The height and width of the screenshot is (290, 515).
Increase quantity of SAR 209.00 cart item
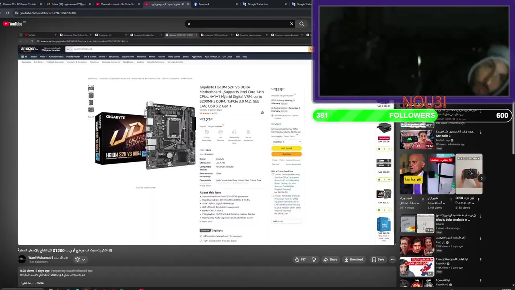coord(389,149)
